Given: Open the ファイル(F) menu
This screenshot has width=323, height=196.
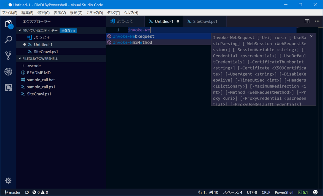Looking at the screenshot, I should pyautogui.click(x=10, y=13).
